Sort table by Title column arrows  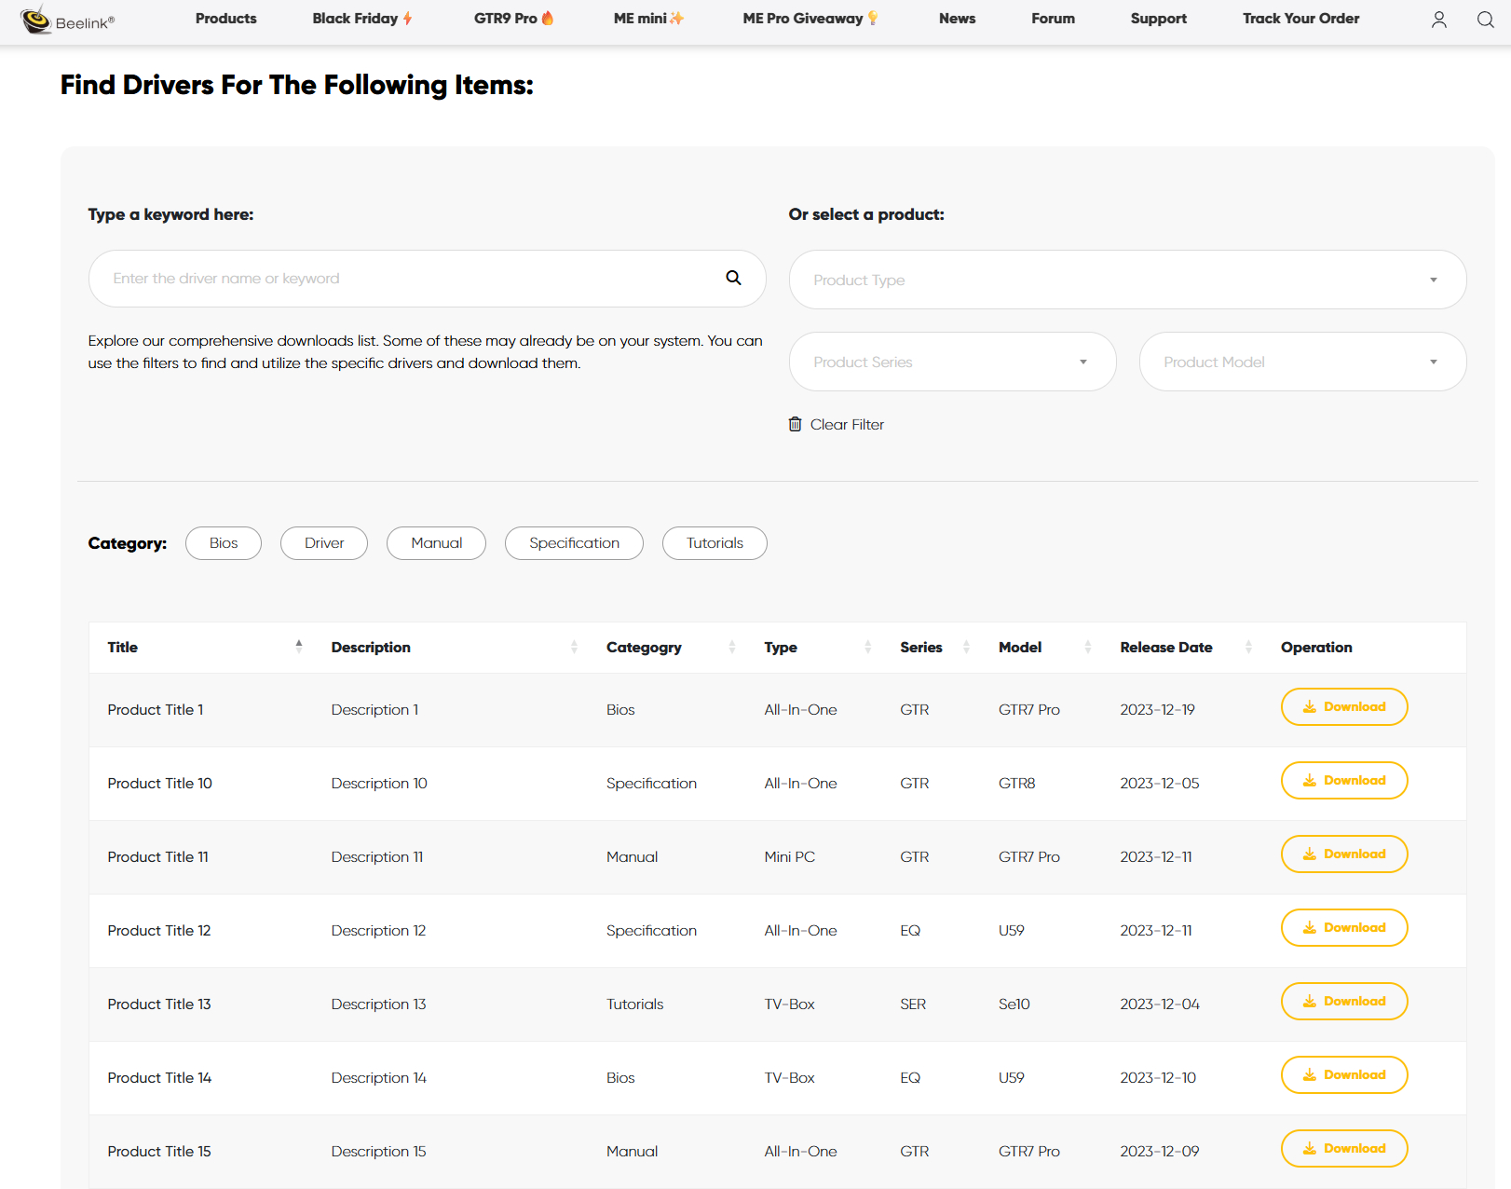tap(298, 647)
